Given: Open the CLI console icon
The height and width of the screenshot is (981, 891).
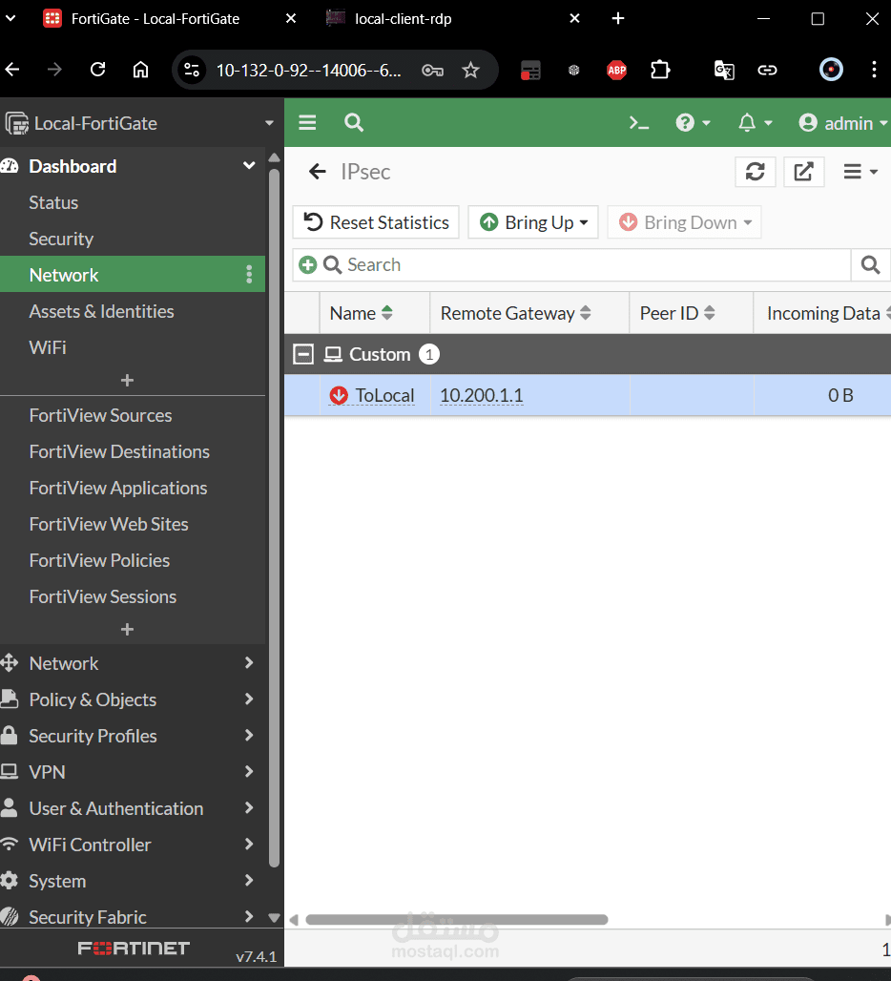Looking at the screenshot, I should 638,122.
